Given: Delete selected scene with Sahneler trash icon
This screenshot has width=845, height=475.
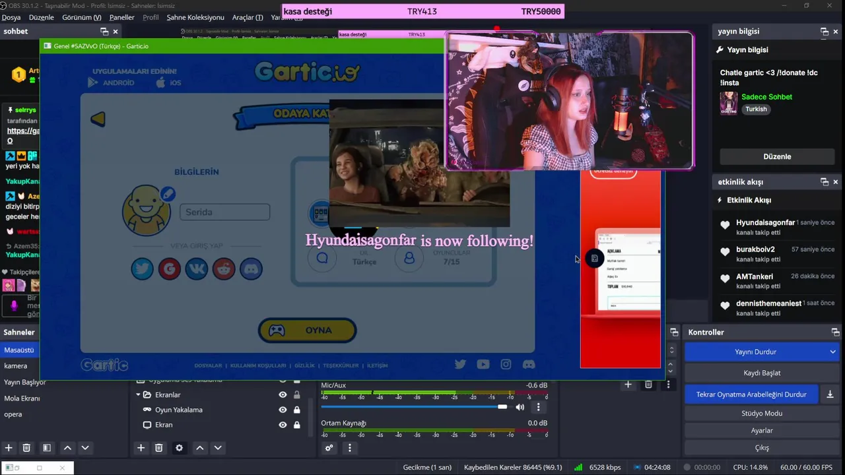Looking at the screenshot, I should click(x=26, y=448).
